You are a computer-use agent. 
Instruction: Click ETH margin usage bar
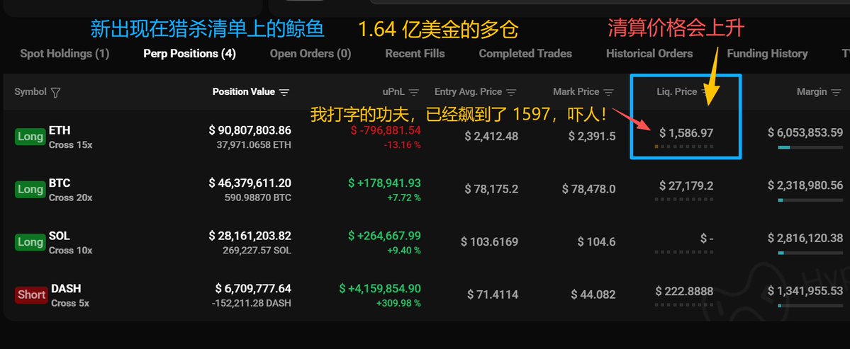810,147
